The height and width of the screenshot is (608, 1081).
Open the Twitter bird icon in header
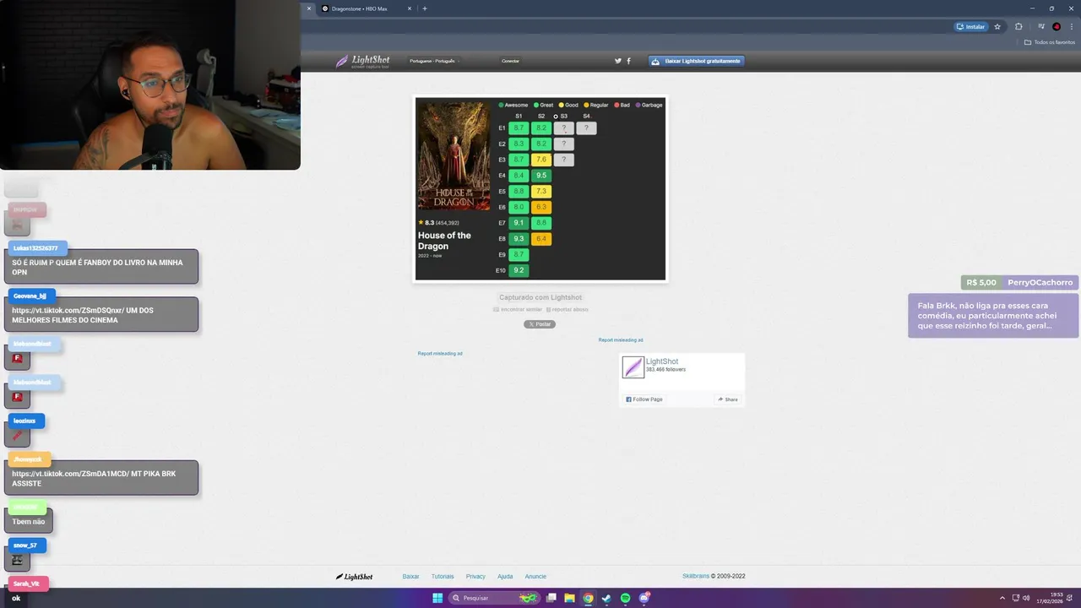(x=617, y=61)
